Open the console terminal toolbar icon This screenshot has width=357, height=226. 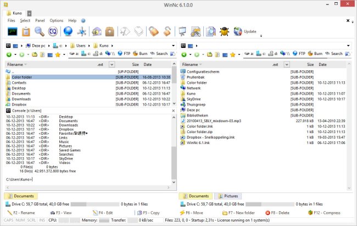coord(12,31)
